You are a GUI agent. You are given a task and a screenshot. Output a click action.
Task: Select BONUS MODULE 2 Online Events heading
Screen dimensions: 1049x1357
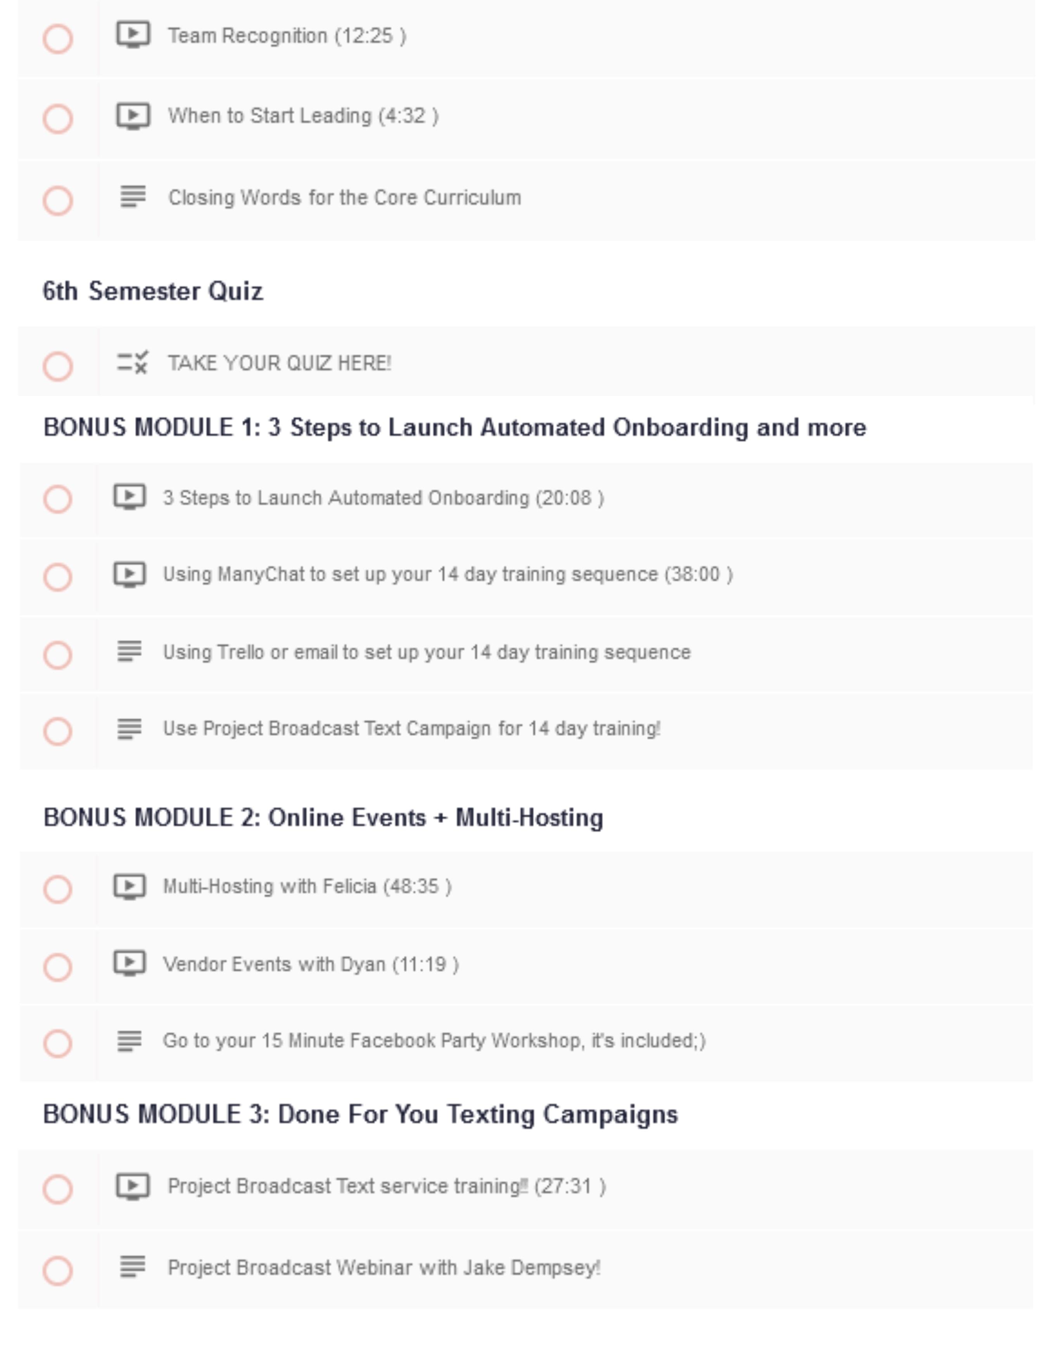pyautogui.click(x=323, y=818)
